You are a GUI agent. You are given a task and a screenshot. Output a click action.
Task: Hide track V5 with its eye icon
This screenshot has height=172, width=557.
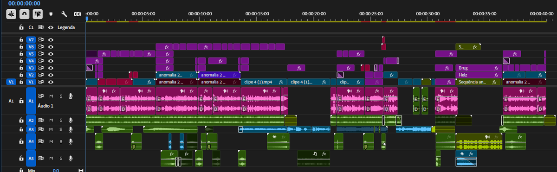51,54
